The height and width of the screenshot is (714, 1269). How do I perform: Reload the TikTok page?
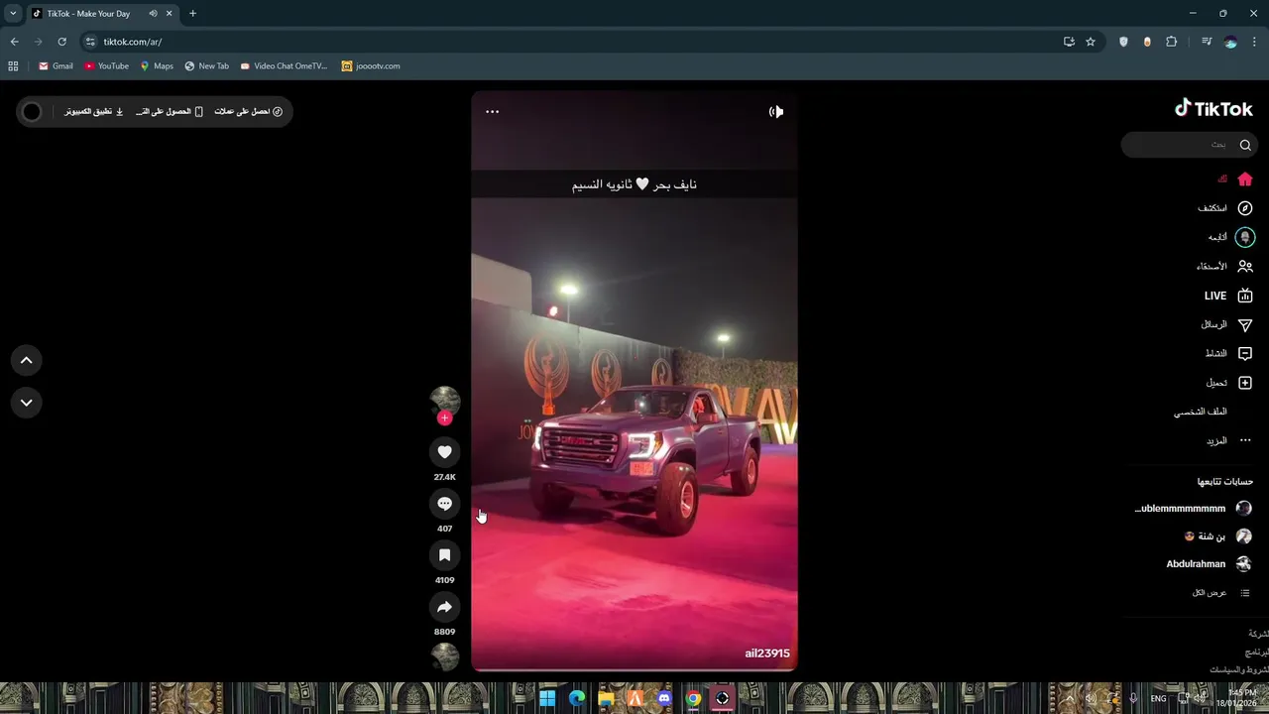pos(61,42)
